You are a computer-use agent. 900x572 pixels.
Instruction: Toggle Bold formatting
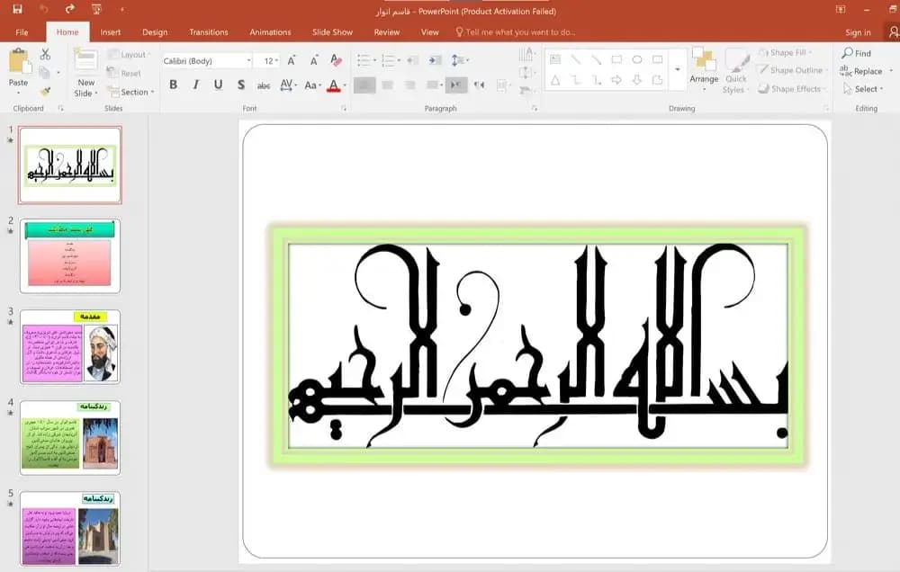click(174, 85)
